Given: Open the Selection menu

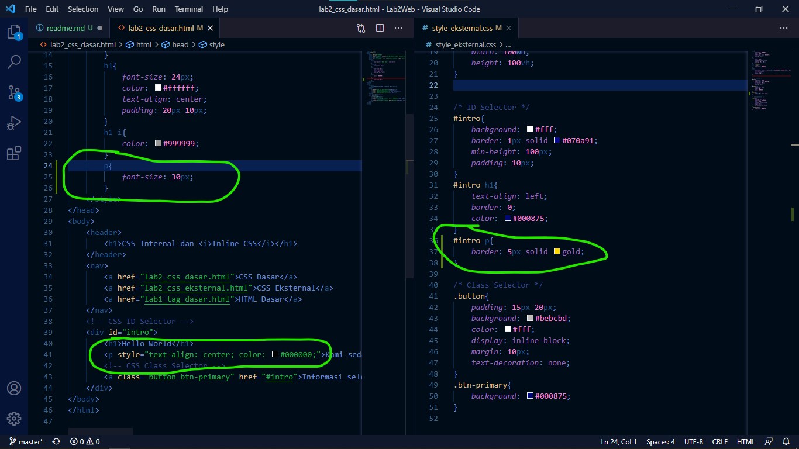Looking at the screenshot, I should click(83, 9).
